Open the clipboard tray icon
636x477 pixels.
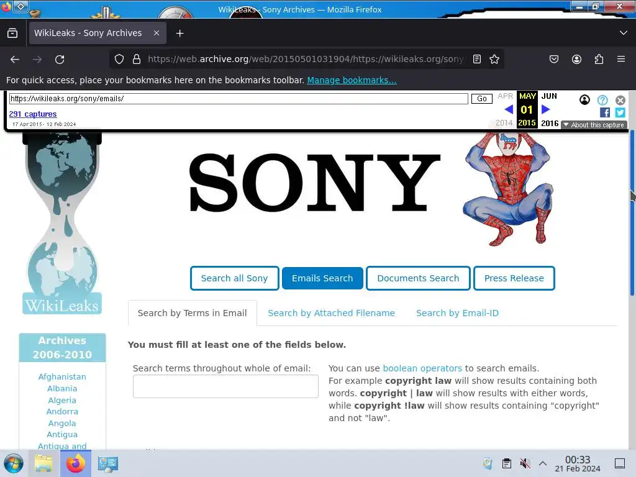[507, 463]
